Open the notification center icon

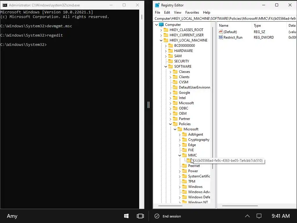[259, 216]
